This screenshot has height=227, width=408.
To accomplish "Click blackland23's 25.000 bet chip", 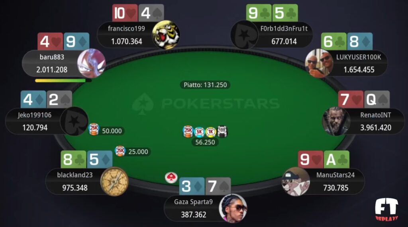I will pos(120,151).
